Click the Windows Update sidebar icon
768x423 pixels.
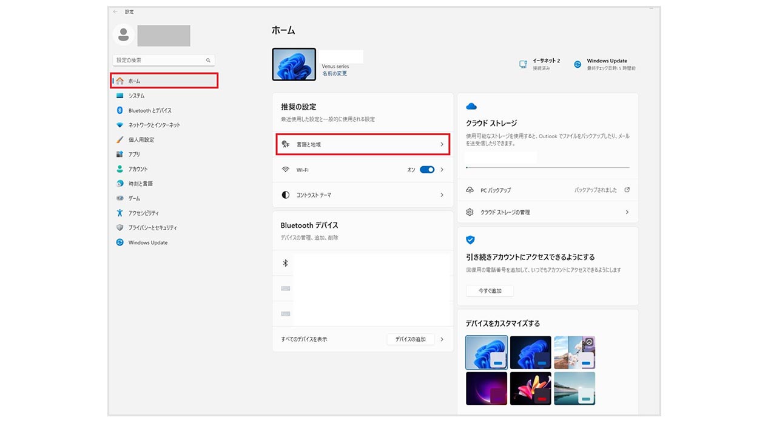(x=120, y=242)
